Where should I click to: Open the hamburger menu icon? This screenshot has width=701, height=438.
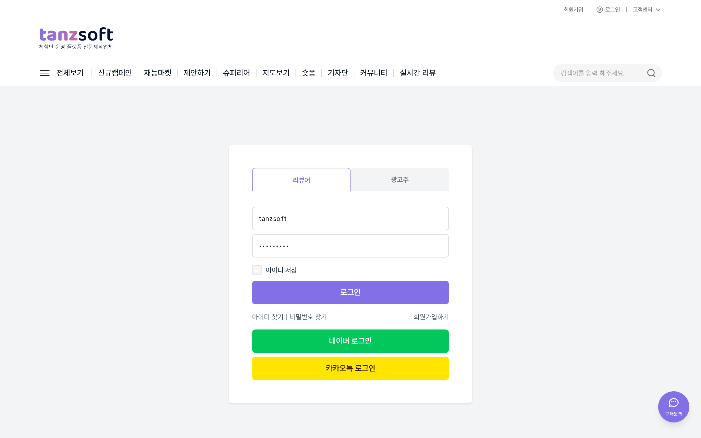pos(45,73)
